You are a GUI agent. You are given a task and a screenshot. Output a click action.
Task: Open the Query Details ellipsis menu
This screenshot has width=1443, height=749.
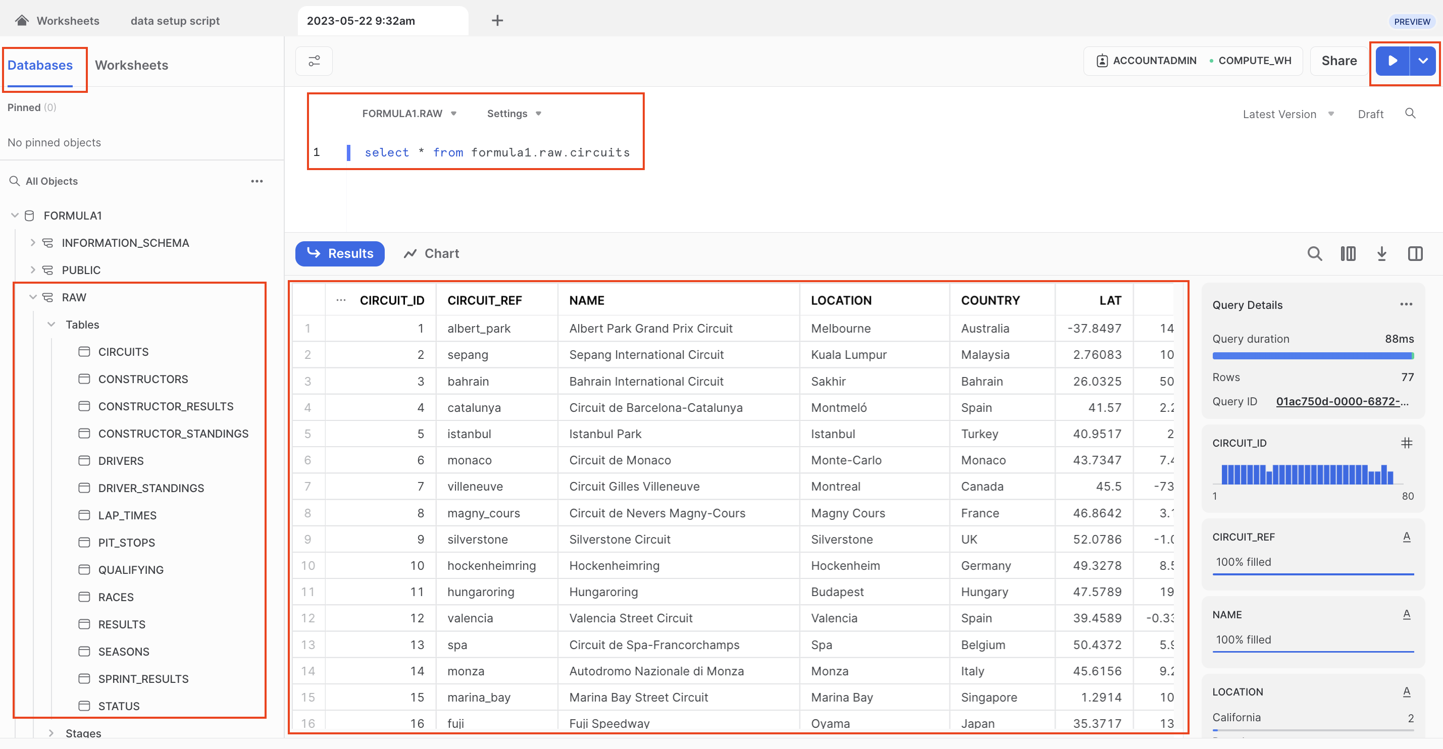(x=1406, y=304)
